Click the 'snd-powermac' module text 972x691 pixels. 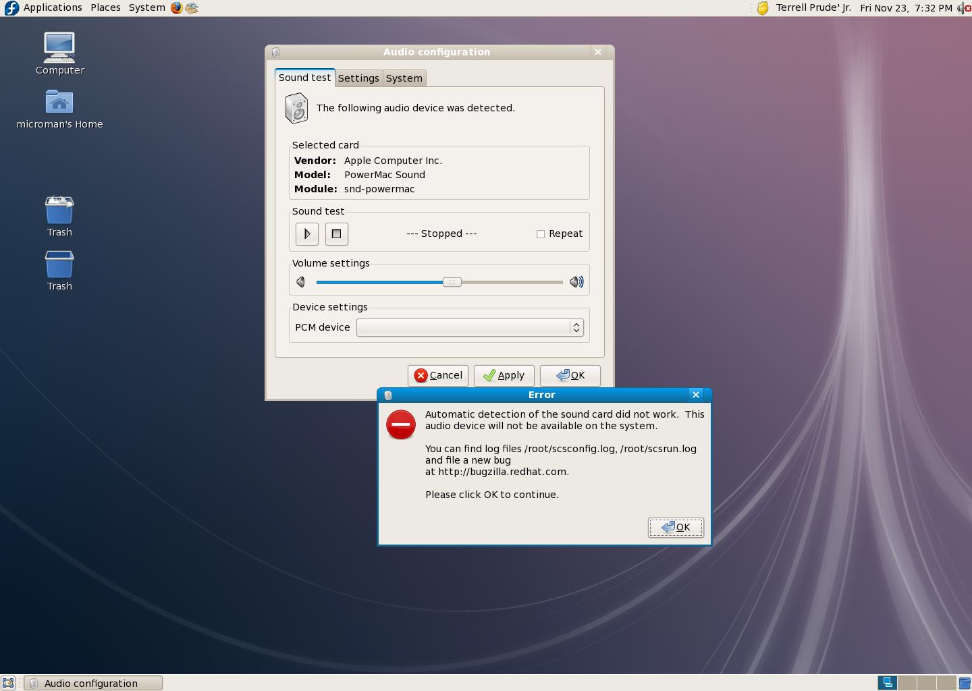(x=379, y=189)
